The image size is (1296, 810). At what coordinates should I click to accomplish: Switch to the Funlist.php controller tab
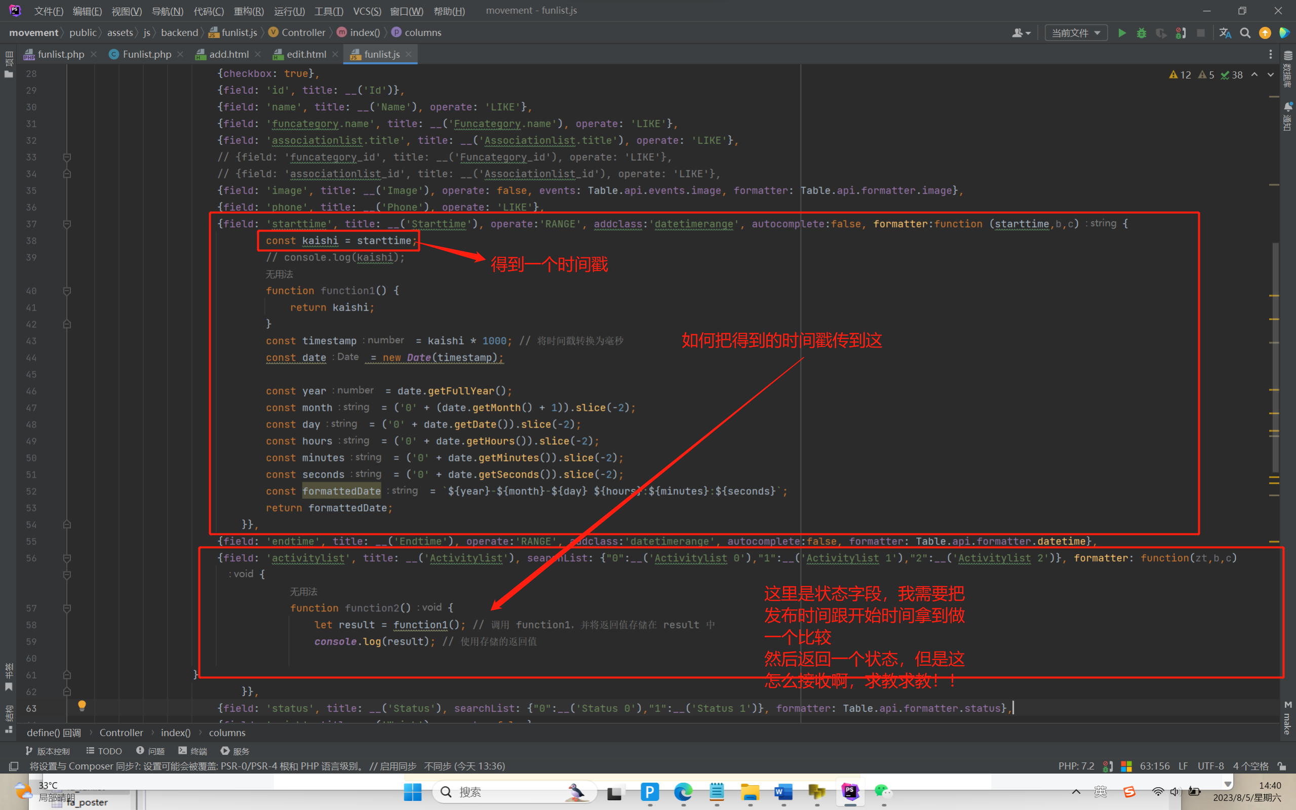point(147,54)
